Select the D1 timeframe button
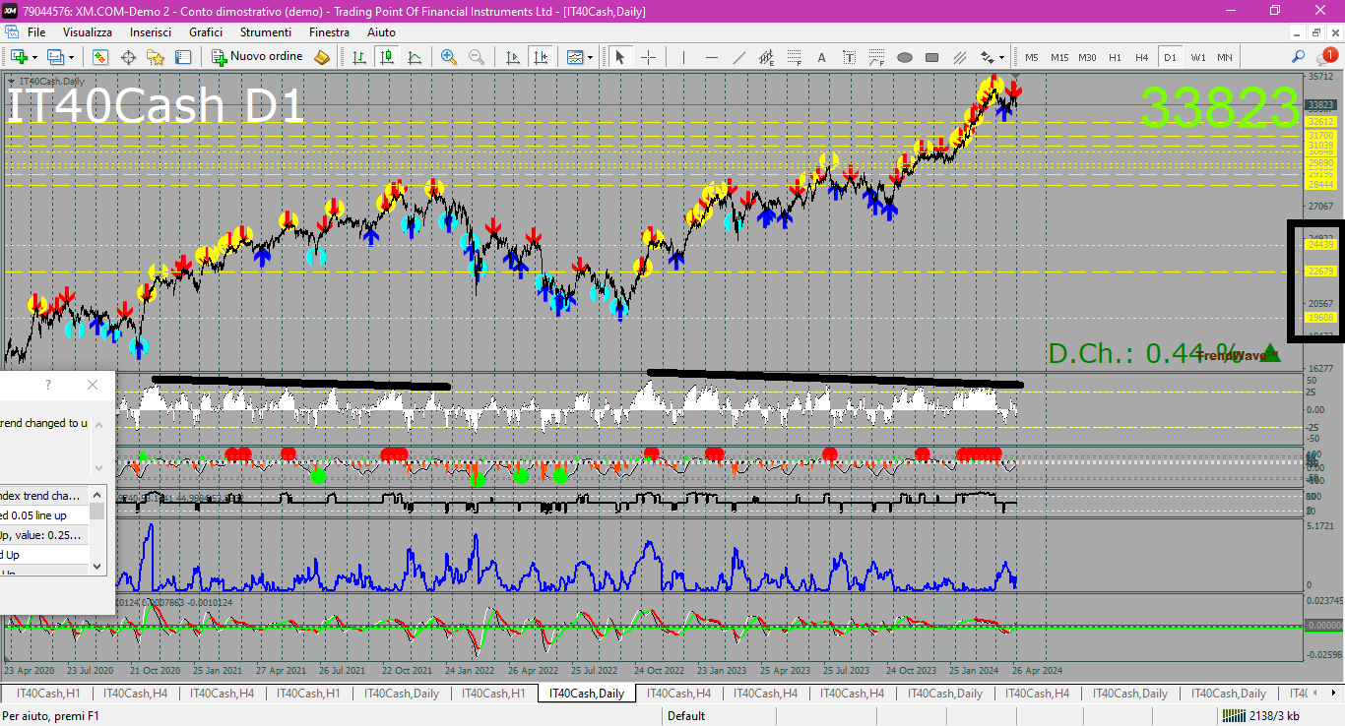Screen dimensions: 1345x726 (1170, 57)
